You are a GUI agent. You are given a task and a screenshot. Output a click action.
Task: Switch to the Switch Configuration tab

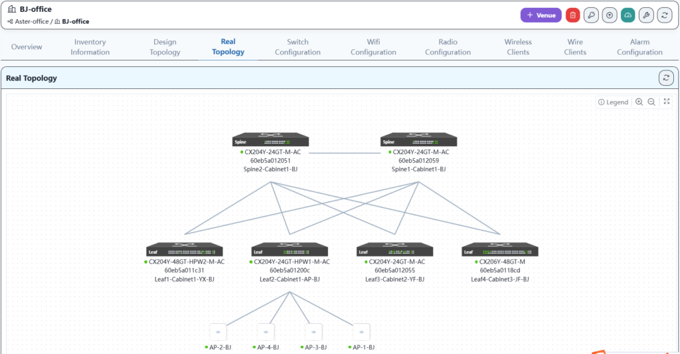297,47
